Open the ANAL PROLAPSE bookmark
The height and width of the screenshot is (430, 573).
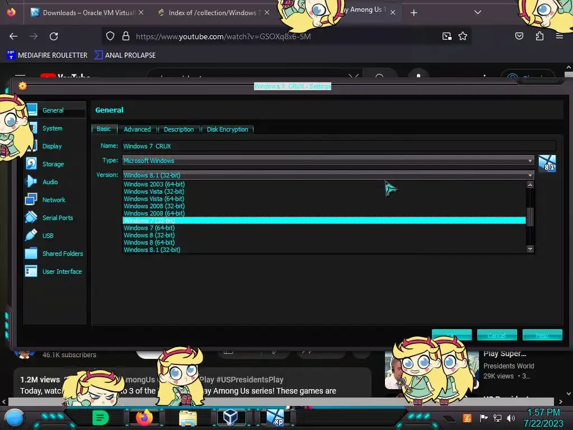pyautogui.click(x=125, y=55)
